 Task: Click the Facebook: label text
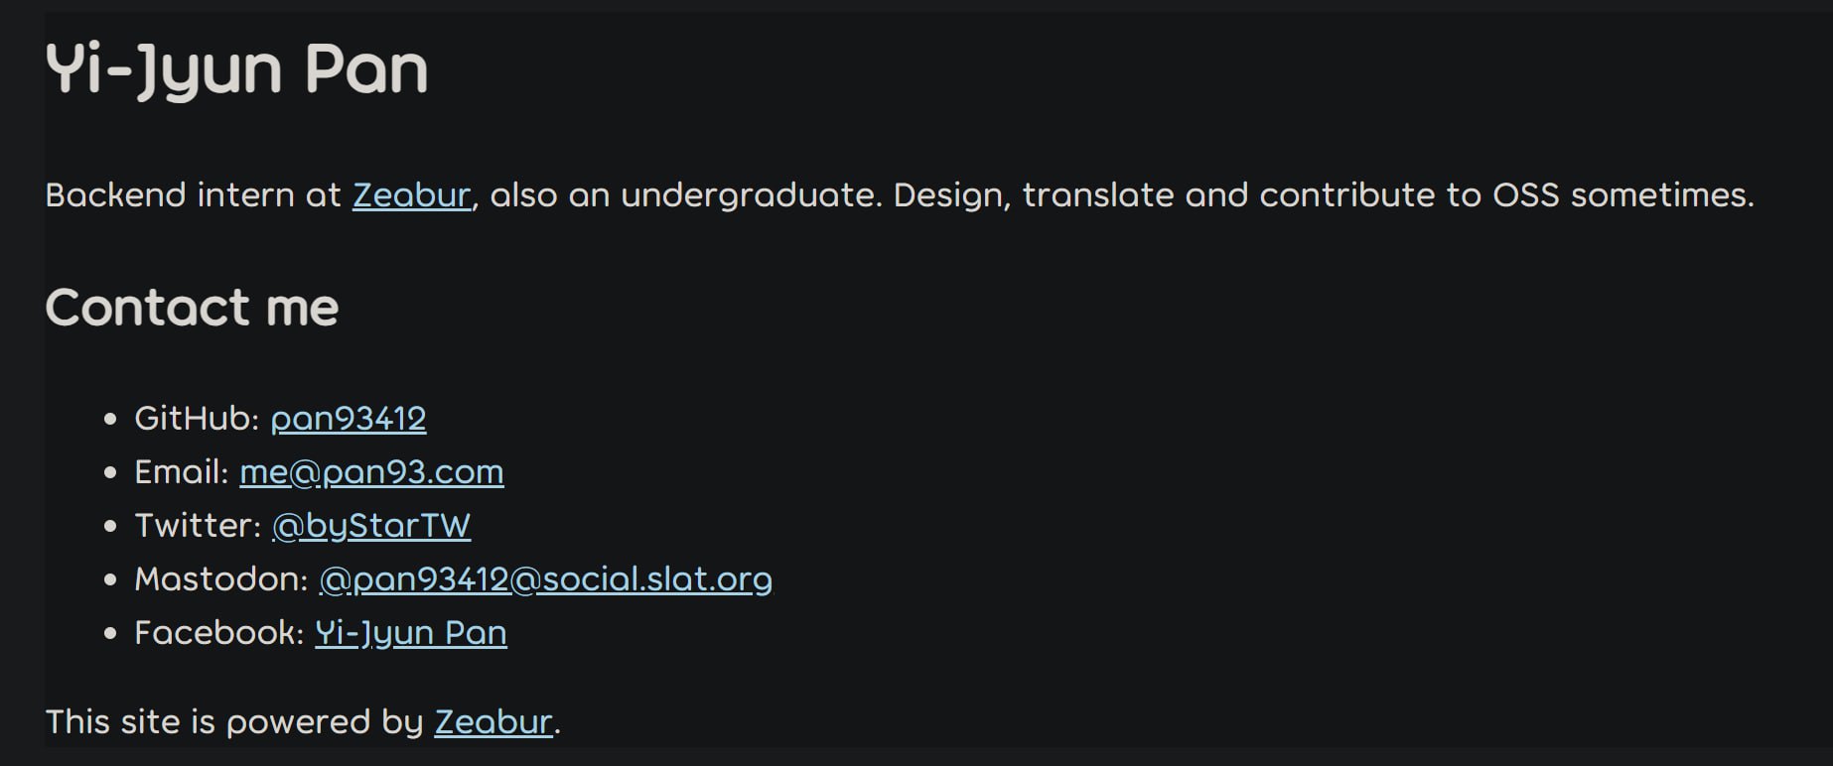(219, 633)
